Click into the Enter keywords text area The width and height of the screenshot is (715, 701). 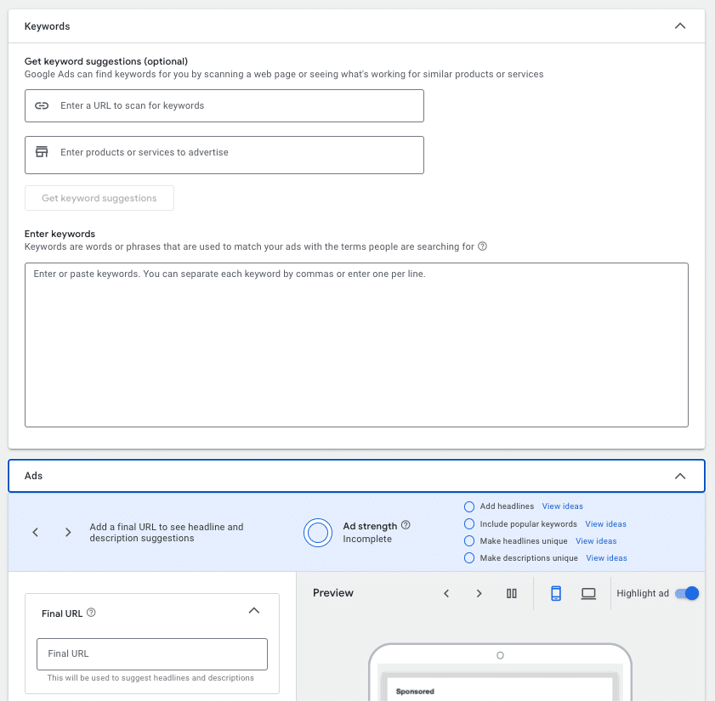tap(356, 345)
